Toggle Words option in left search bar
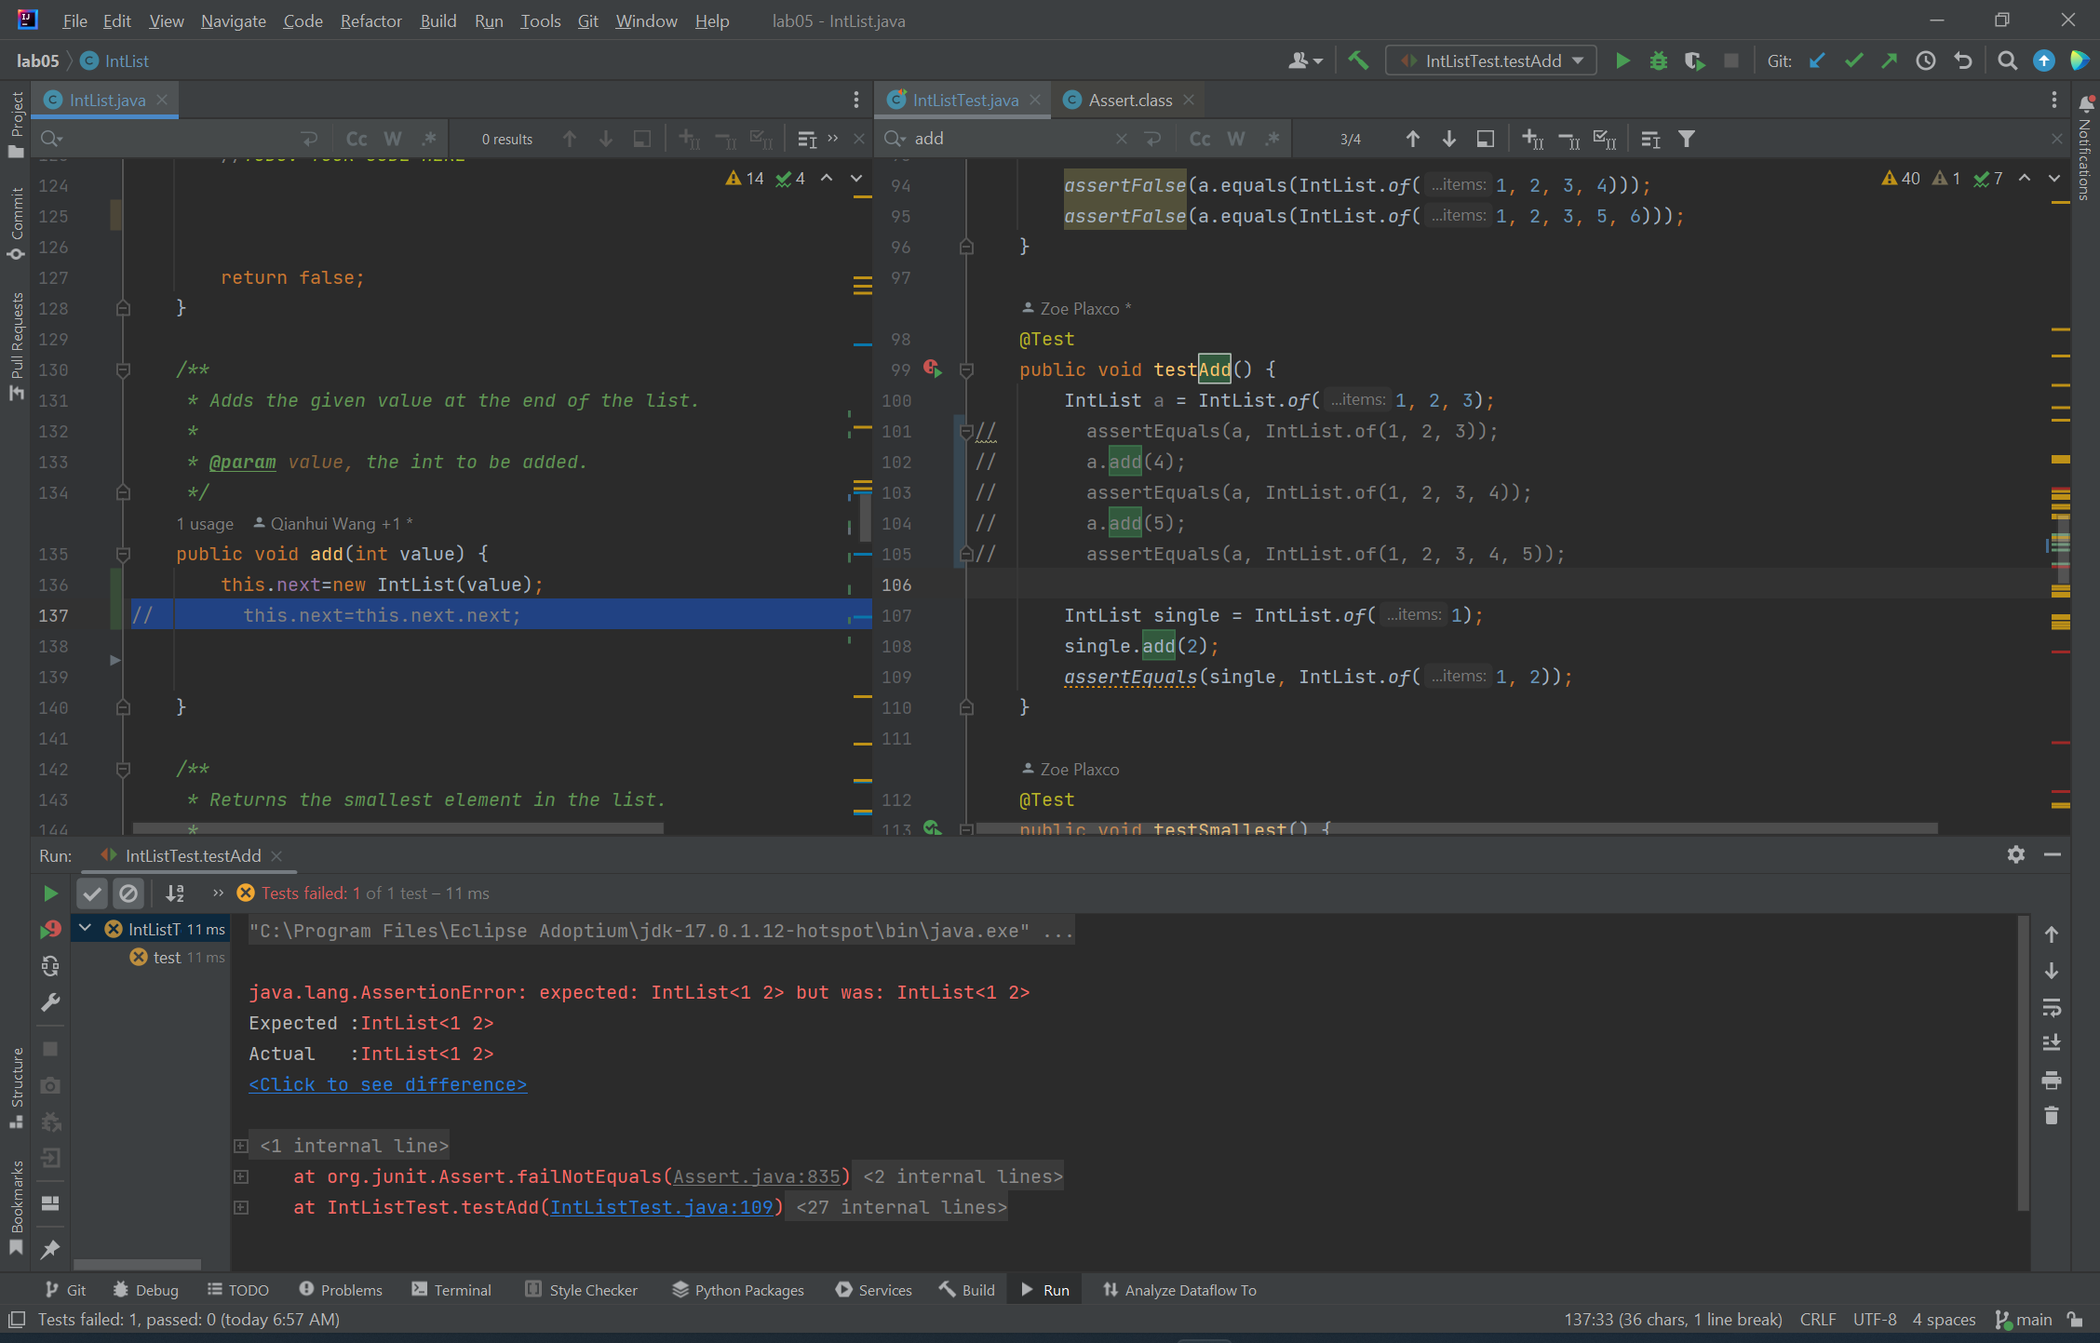Screen dimensions: 2100x1343 (393, 139)
